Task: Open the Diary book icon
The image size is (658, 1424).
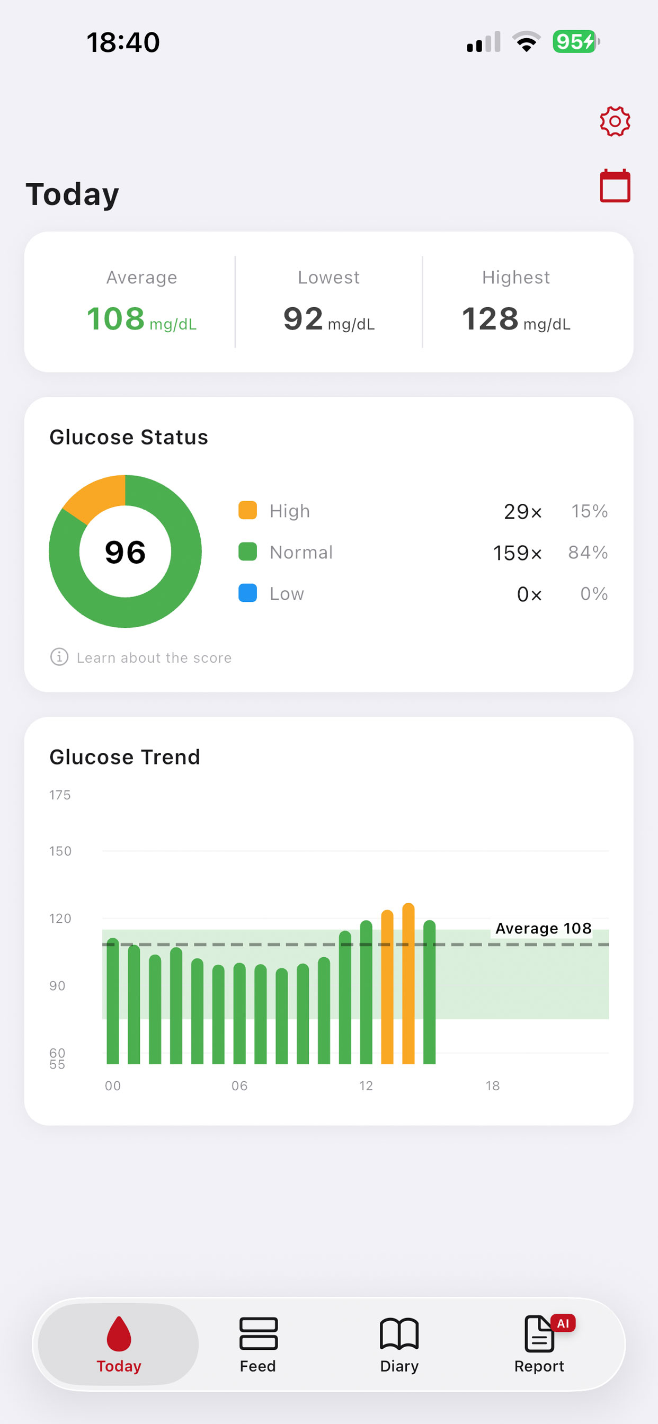Action: [399, 1333]
